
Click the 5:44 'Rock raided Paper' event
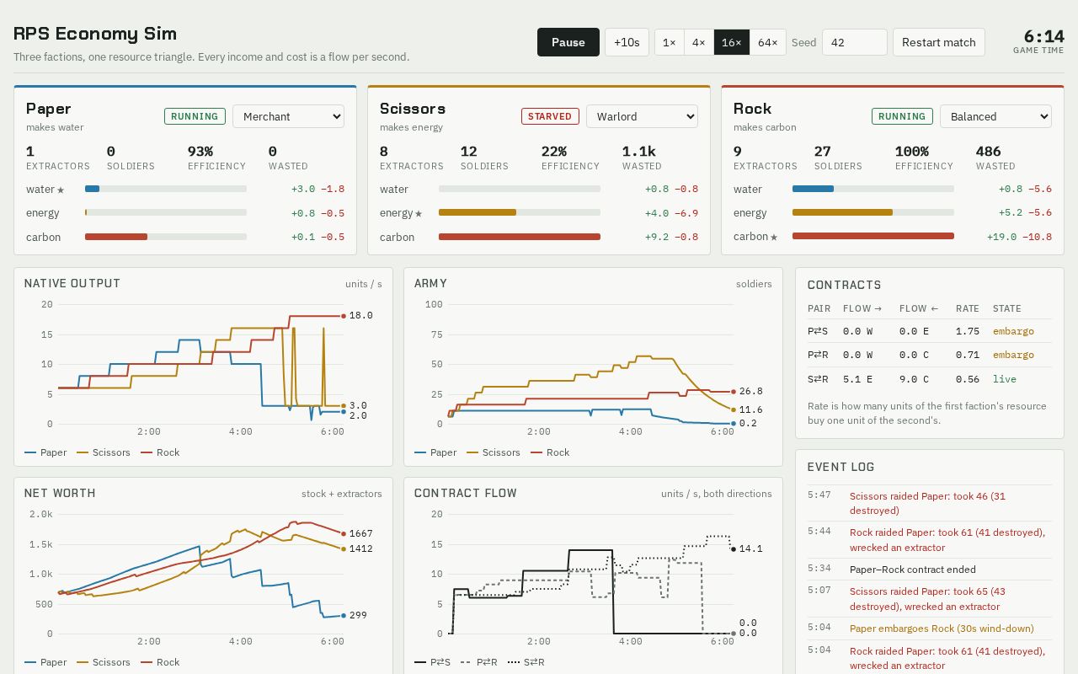click(930, 540)
